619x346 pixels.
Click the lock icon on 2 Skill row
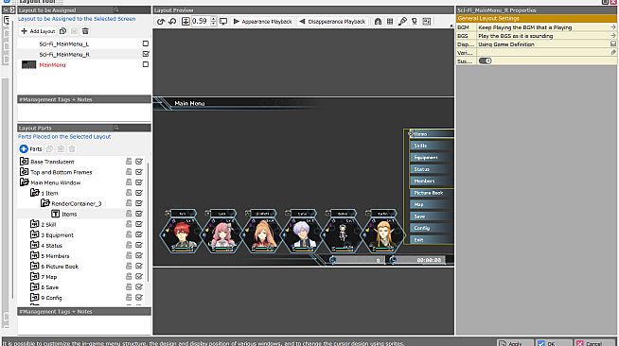[129, 224]
